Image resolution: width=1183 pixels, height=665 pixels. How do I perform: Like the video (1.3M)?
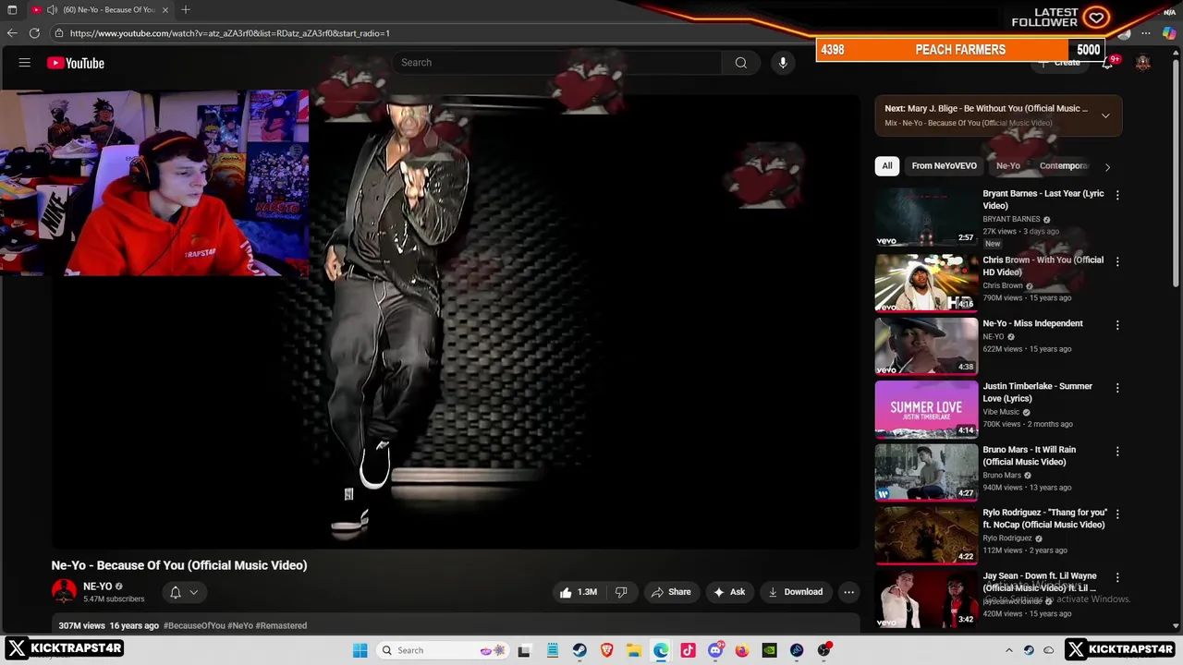579,592
